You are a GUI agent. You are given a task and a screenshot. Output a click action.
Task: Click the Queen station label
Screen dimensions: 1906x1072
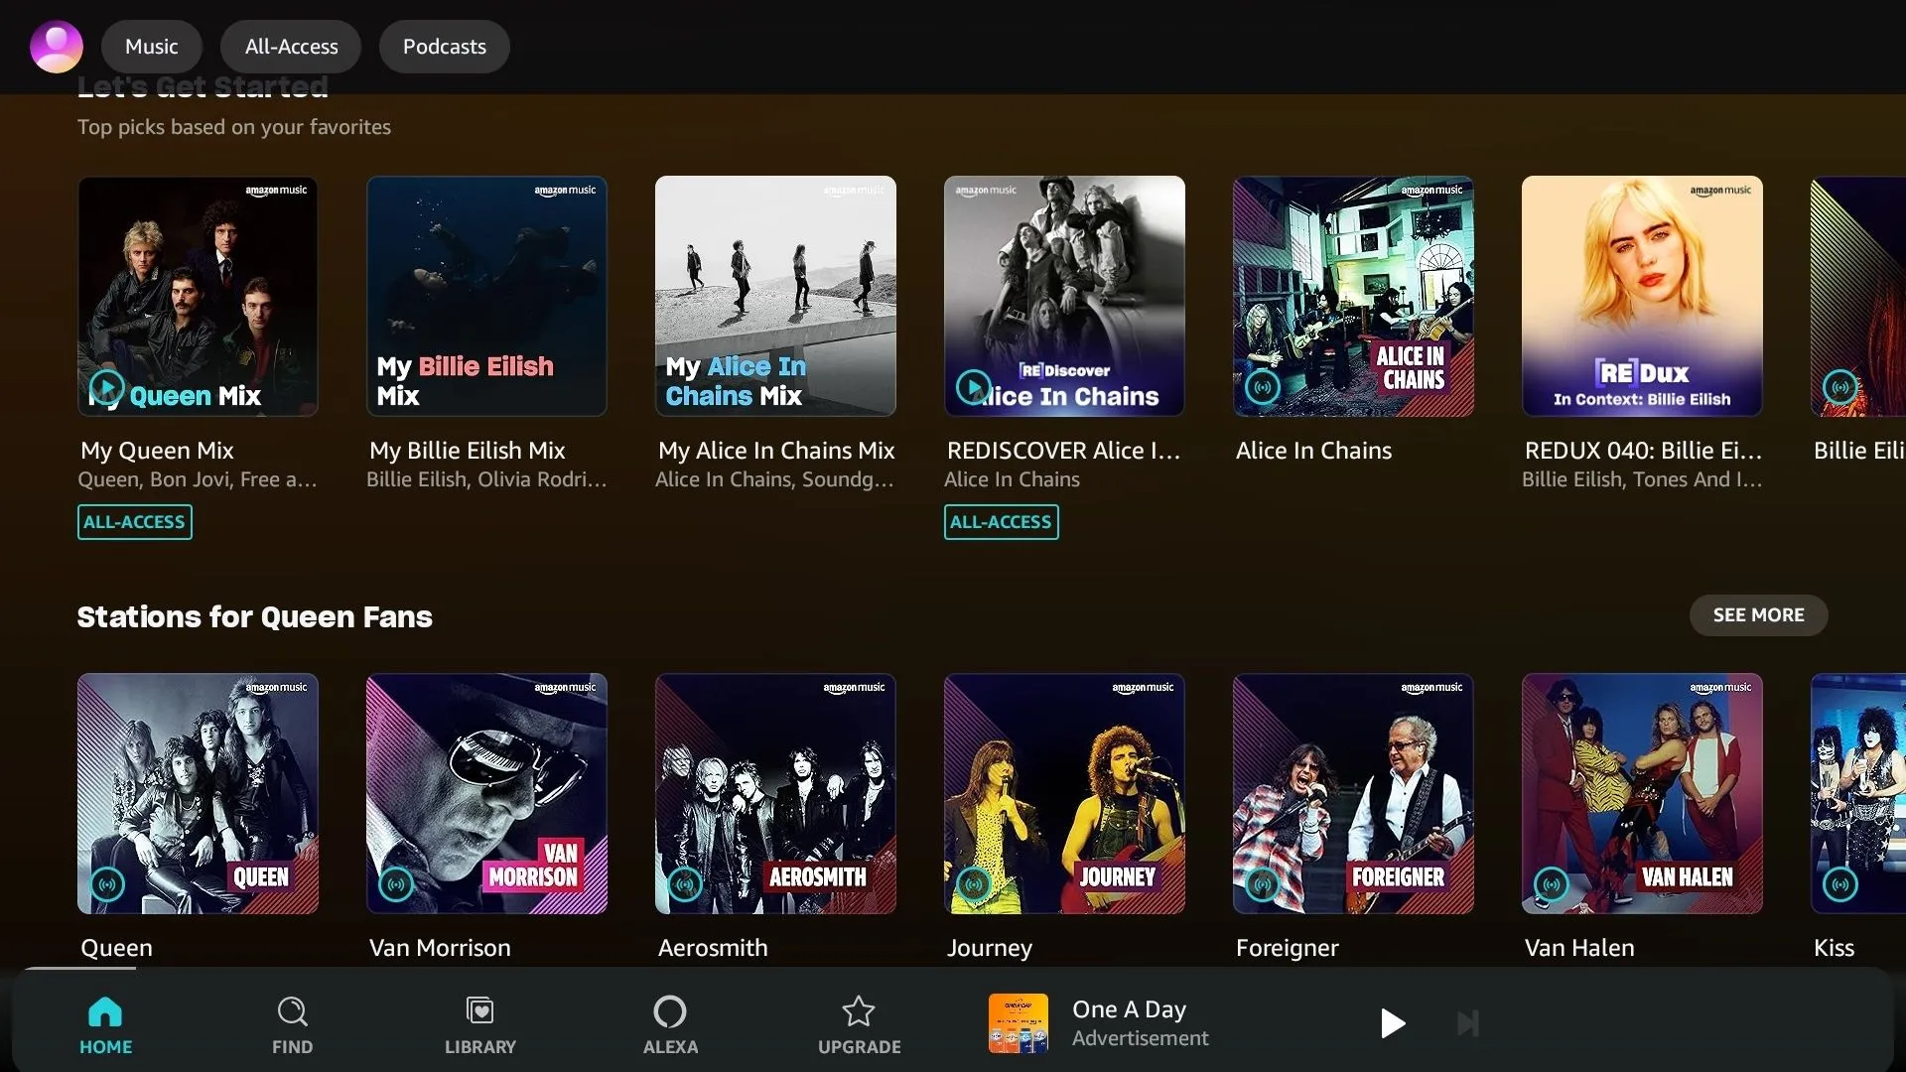[116, 948]
